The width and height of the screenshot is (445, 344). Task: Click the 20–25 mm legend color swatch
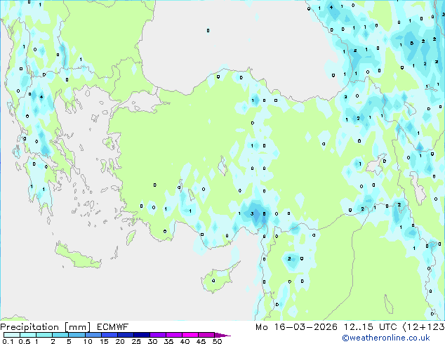tap(126, 335)
